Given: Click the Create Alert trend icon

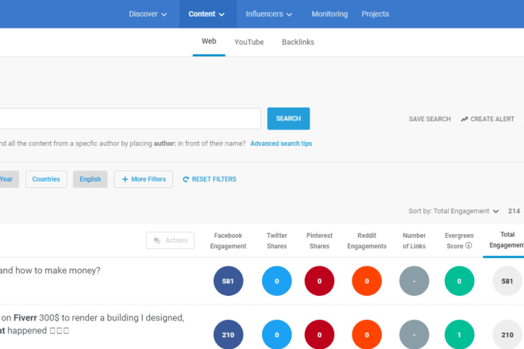Looking at the screenshot, I should [464, 119].
